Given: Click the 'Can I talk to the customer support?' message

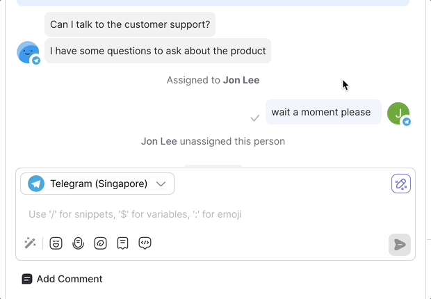Looking at the screenshot, I should point(130,24).
